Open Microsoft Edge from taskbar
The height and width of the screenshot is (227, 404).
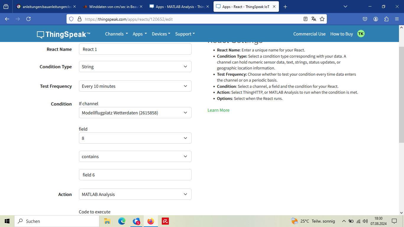[122, 221]
